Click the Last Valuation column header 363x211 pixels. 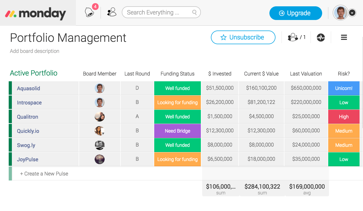(x=306, y=74)
